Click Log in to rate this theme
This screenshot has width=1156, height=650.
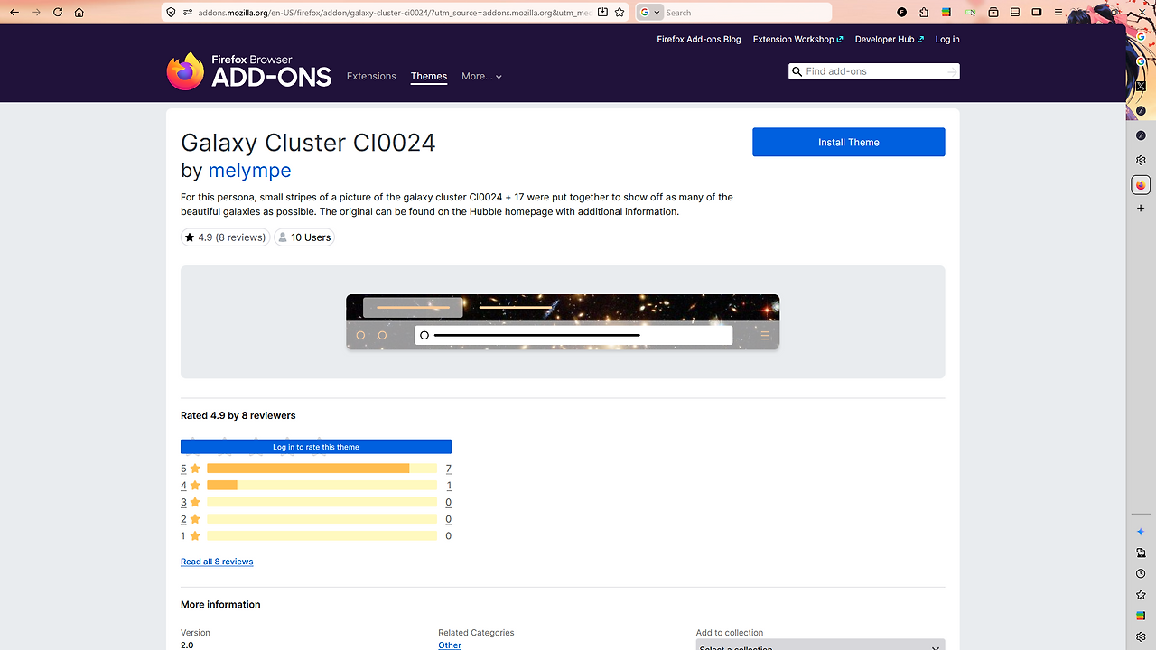316,447
